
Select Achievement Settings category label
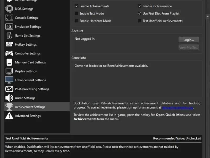(30, 107)
